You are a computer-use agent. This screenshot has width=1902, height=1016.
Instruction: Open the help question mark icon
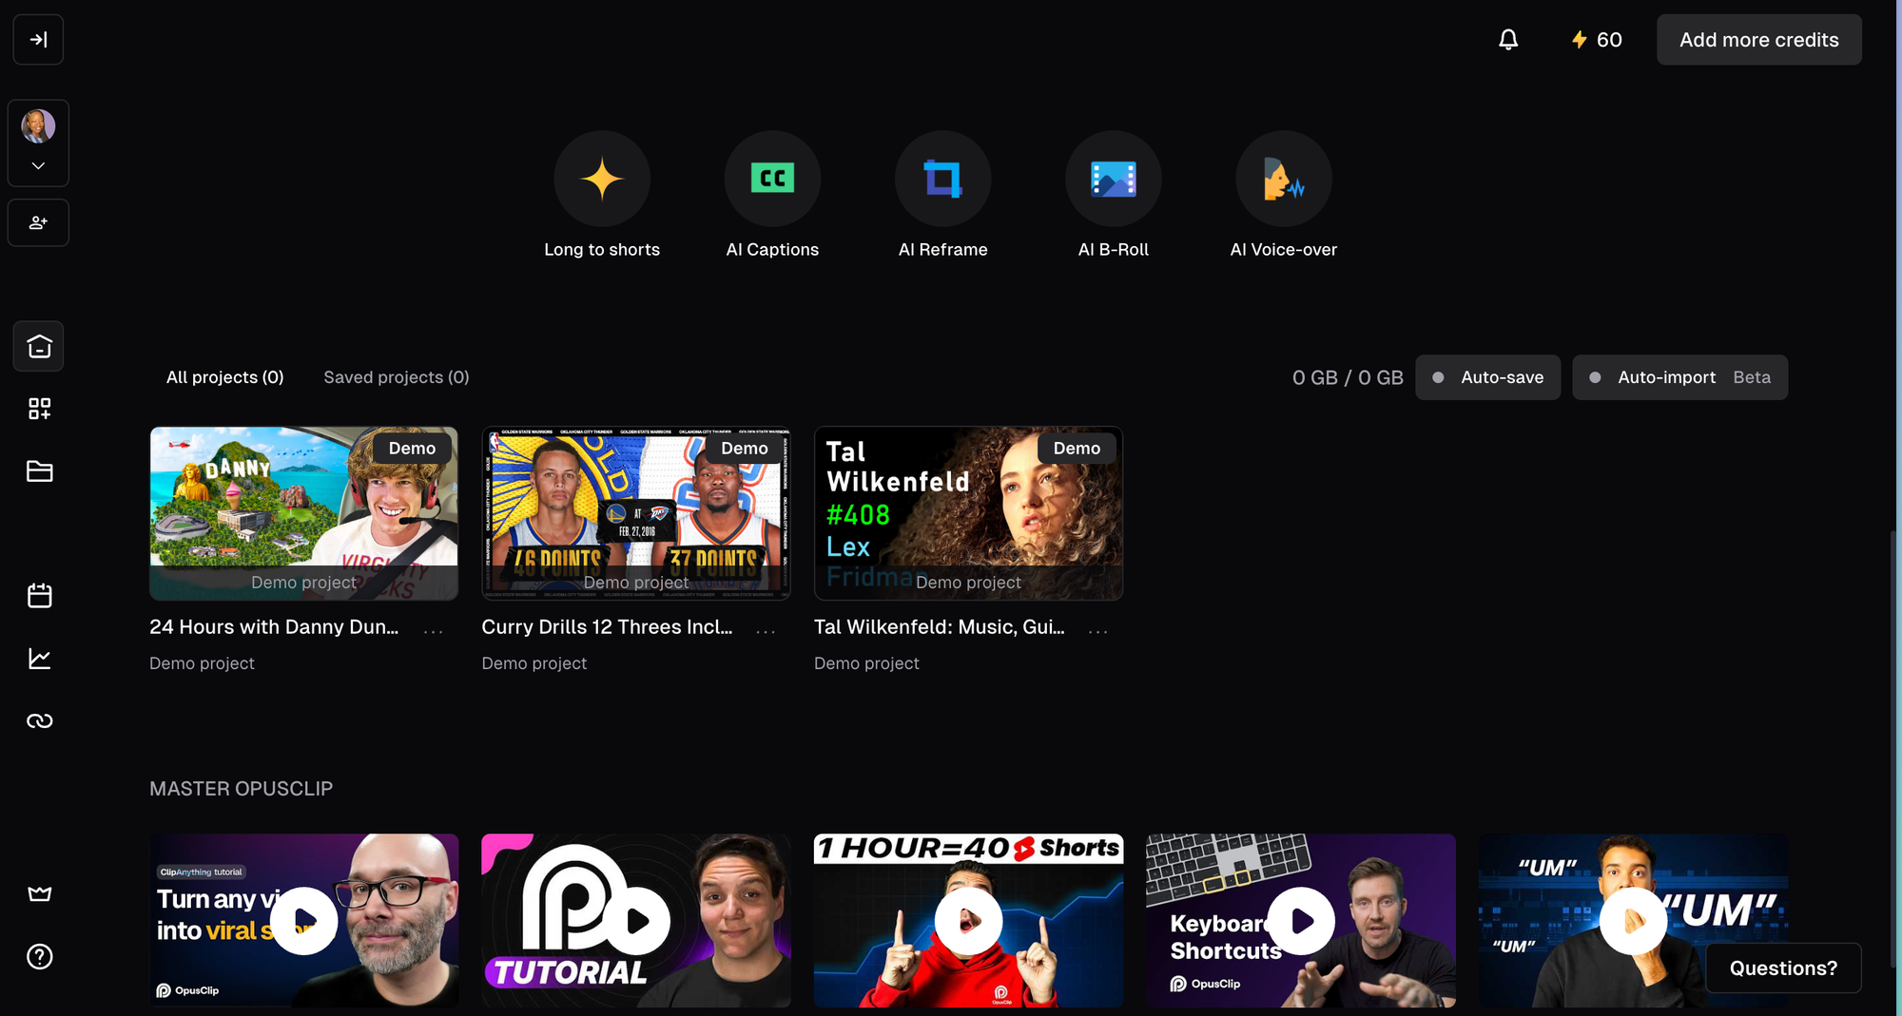(39, 957)
